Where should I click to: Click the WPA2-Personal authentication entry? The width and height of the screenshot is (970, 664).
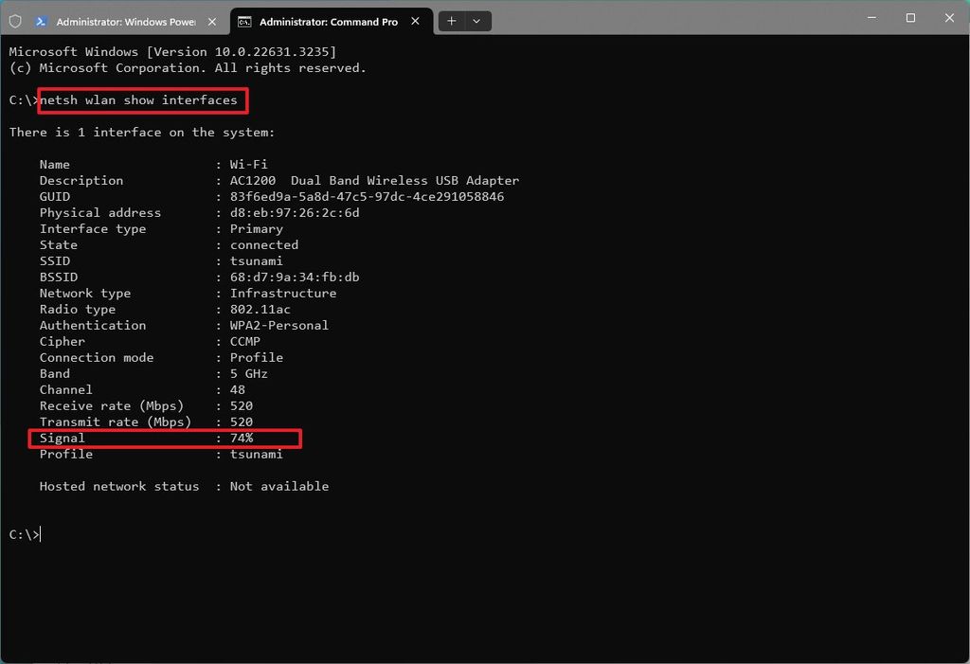[x=279, y=325]
